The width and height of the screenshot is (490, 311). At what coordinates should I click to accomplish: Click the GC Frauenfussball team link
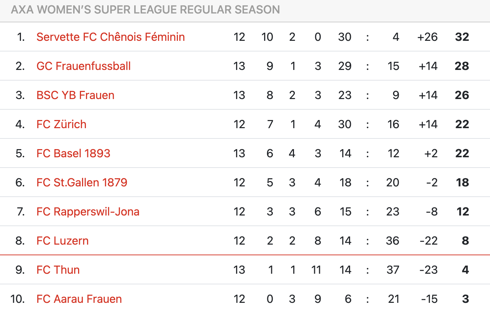click(x=83, y=66)
